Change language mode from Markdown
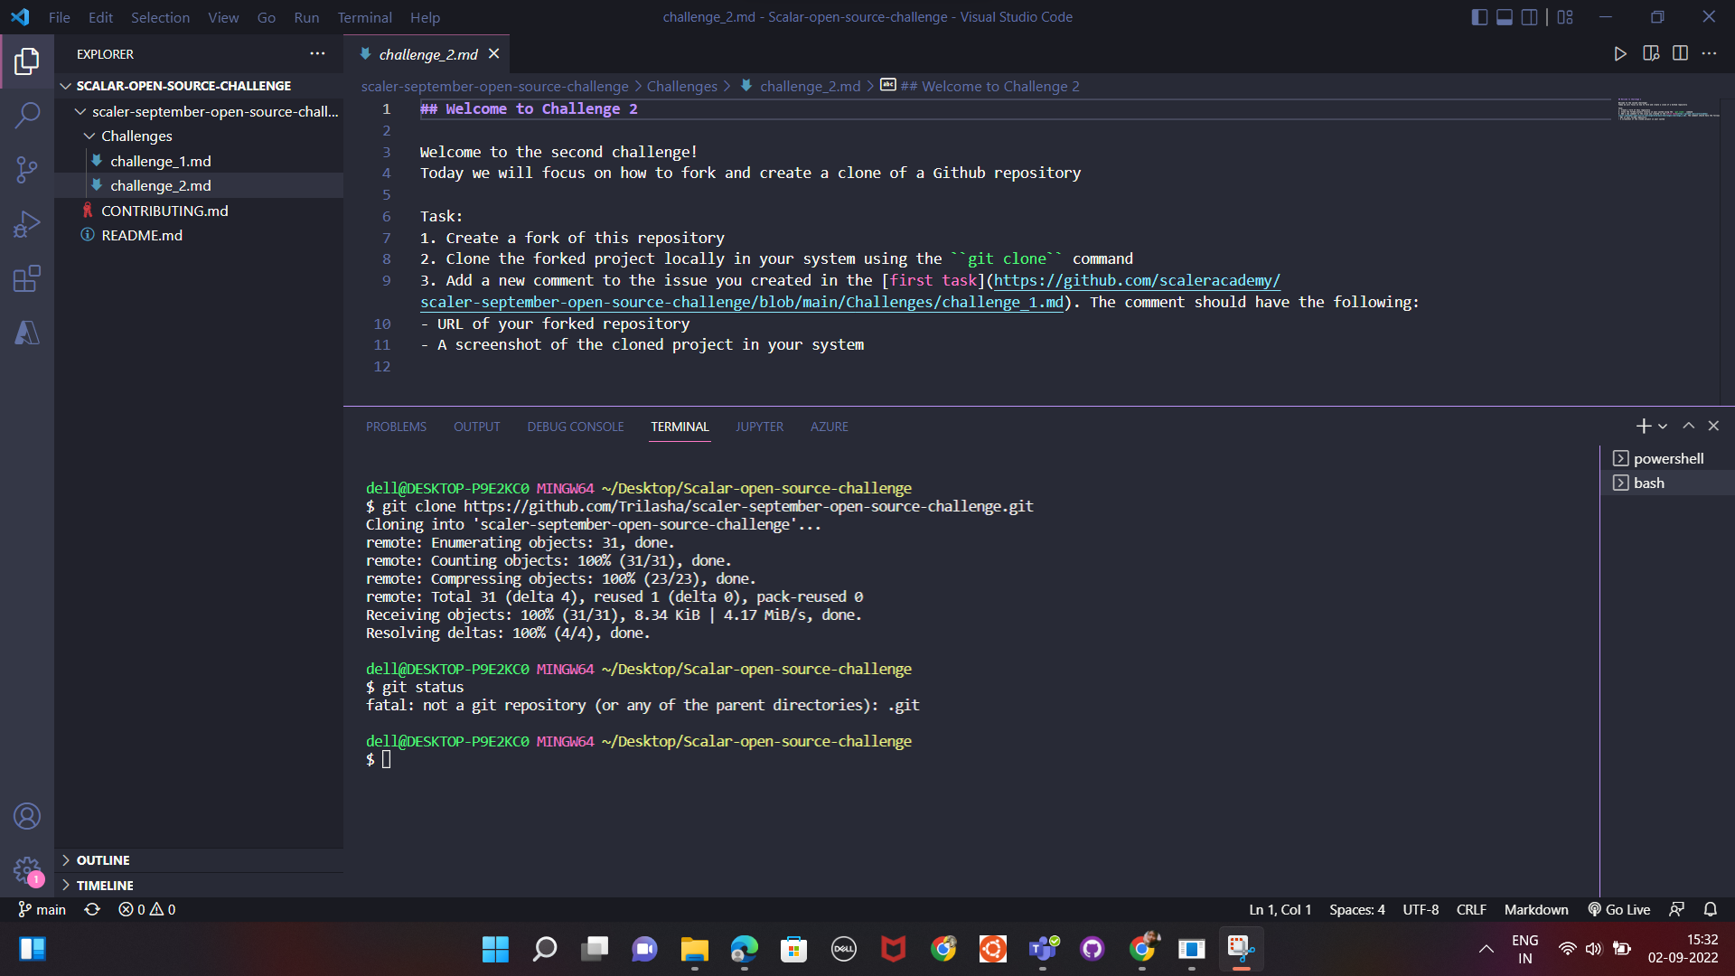 point(1536,910)
